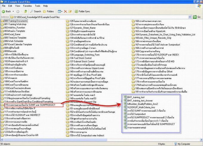Screen dimensions: 203x146
Task: Click folder name 172 MID
Action: pyautogui.click(x=155, y=61)
